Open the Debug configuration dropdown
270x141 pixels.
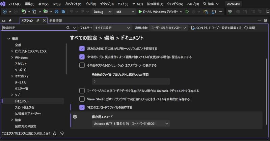tap(103, 12)
